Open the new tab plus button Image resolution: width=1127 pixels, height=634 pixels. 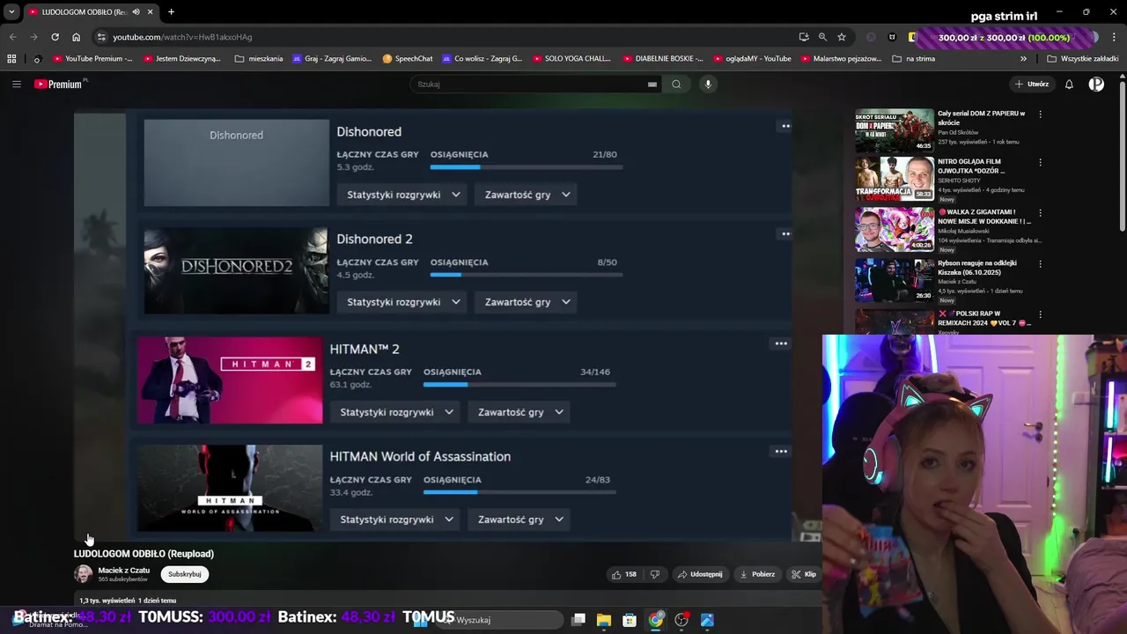pyautogui.click(x=171, y=11)
